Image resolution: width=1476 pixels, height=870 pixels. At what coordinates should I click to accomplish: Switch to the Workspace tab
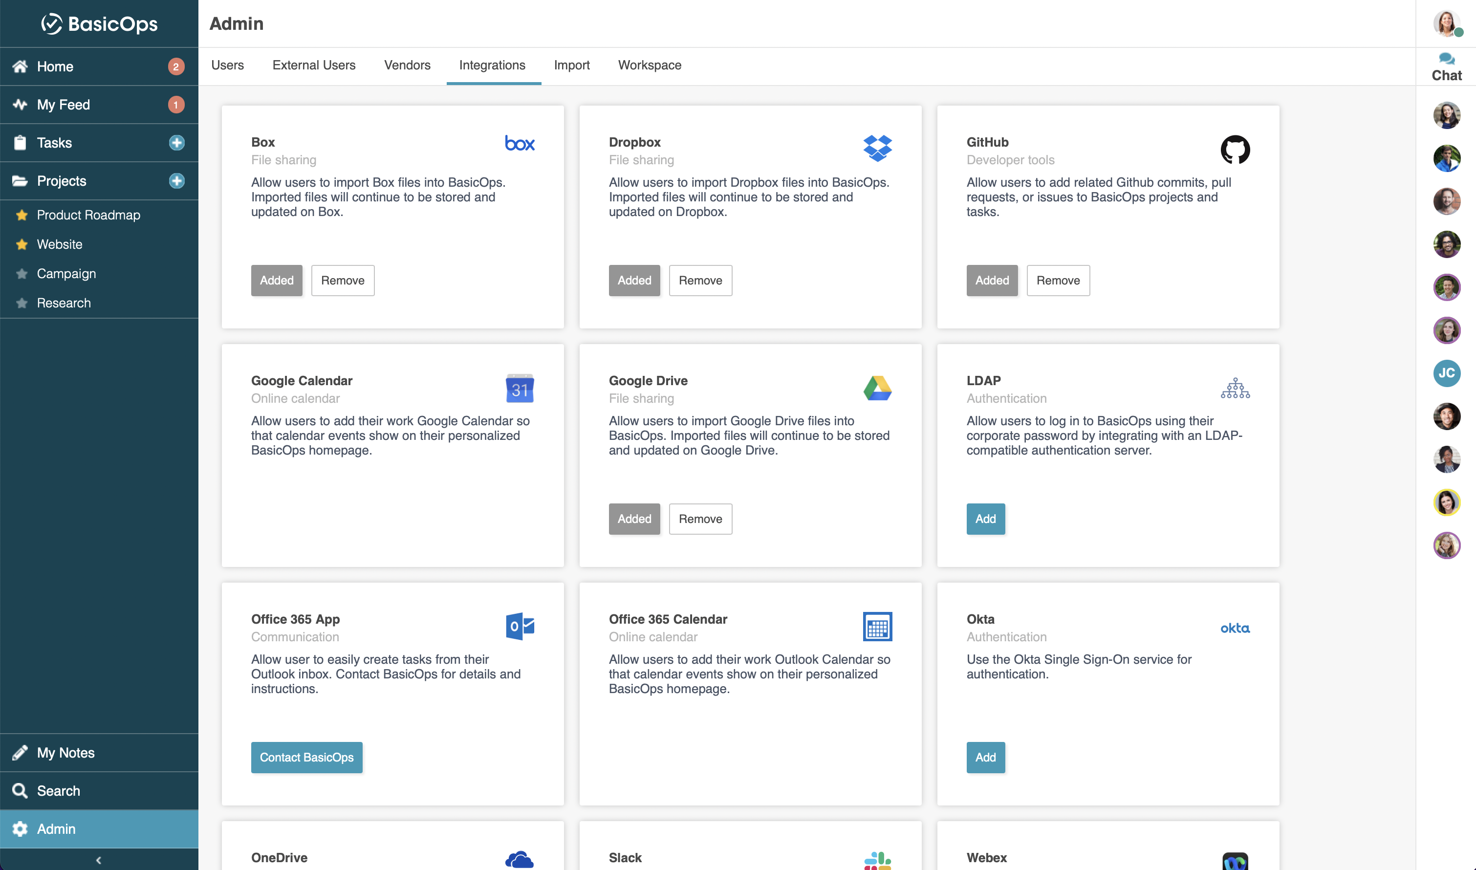[x=650, y=65]
